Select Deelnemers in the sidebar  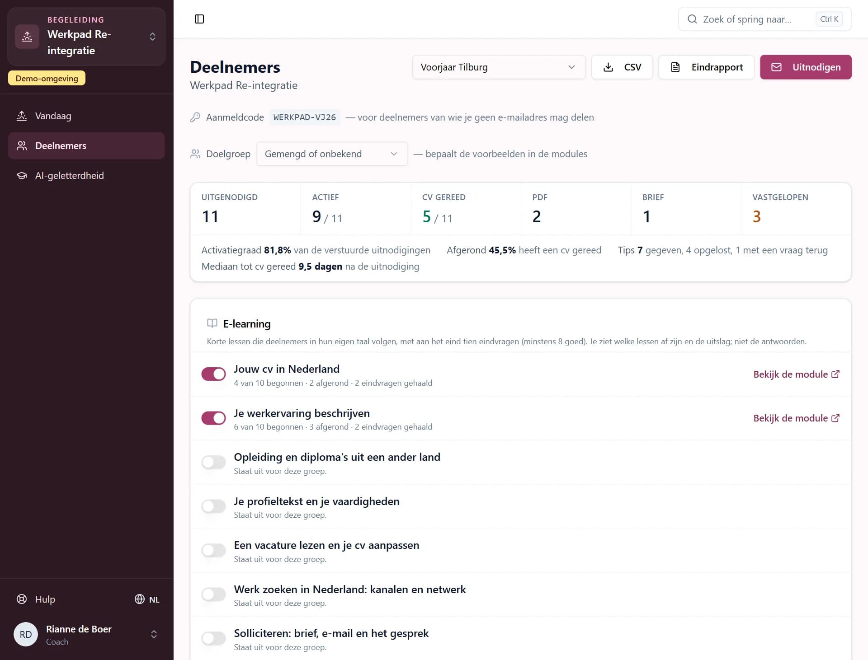(x=86, y=146)
